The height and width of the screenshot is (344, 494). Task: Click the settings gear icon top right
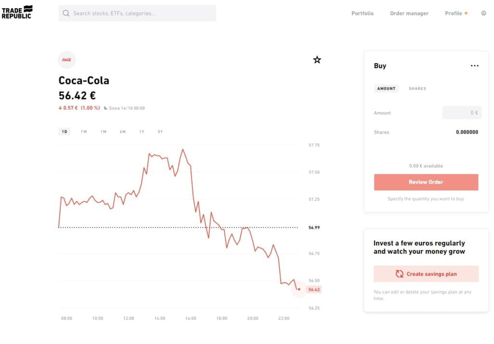[483, 13]
